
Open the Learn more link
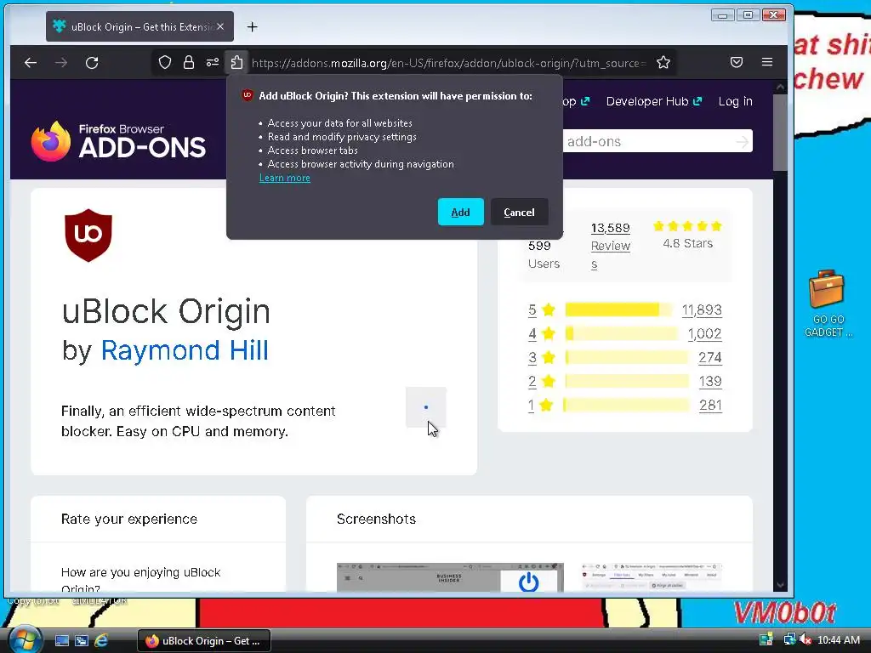coord(285,178)
